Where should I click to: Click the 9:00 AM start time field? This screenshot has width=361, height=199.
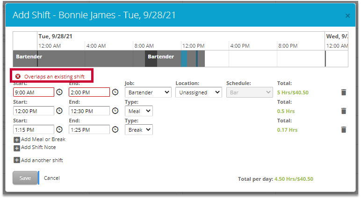point(34,92)
